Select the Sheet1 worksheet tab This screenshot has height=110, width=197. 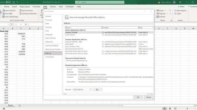(x=10, y=105)
